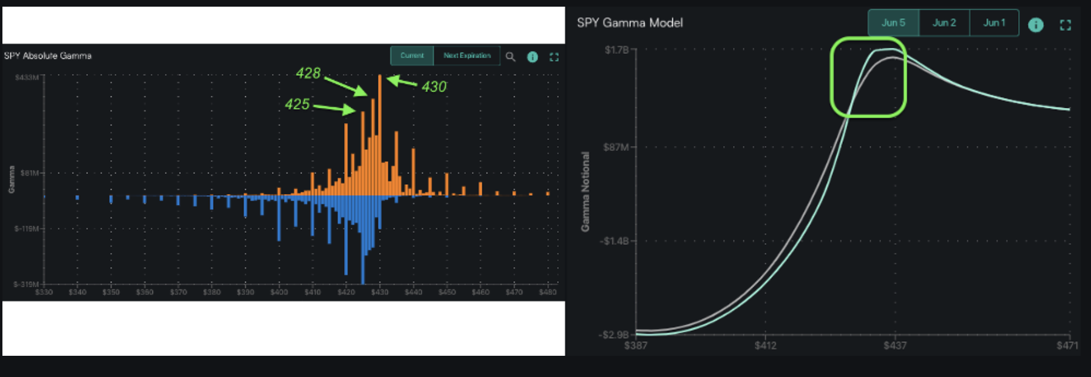Click the $420 x-axis label
1091x377 pixels.
(x=346, y=292)
